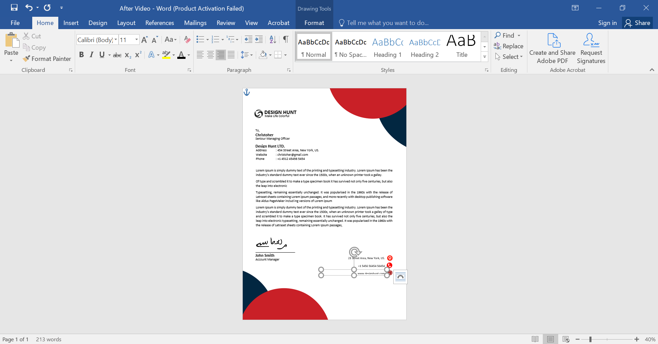
Task: Switch to the Design tab
Action: (x=97, y=23)
